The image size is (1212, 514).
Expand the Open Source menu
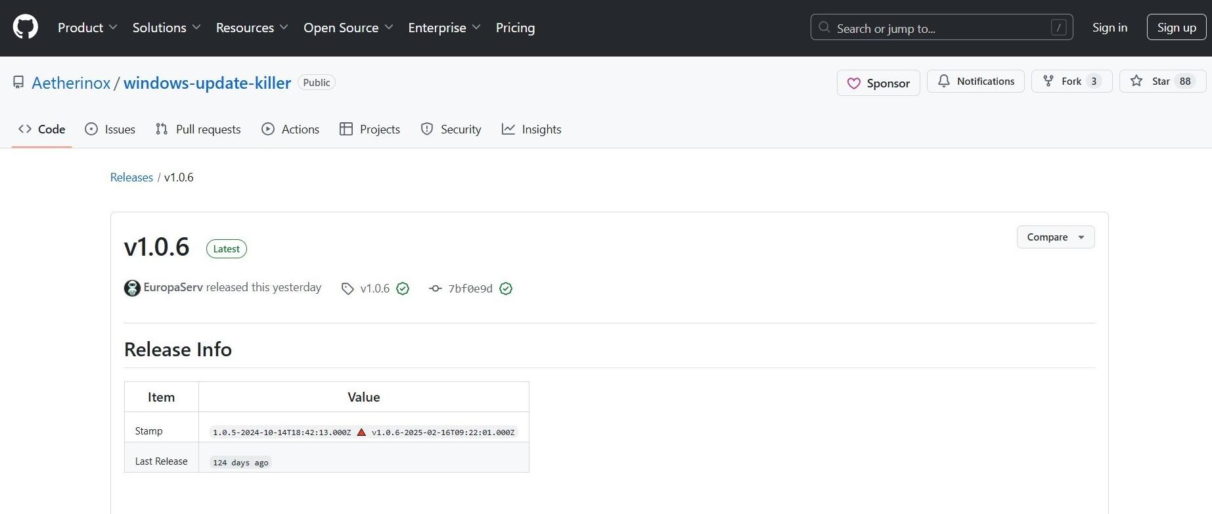[x=348, y=28]
